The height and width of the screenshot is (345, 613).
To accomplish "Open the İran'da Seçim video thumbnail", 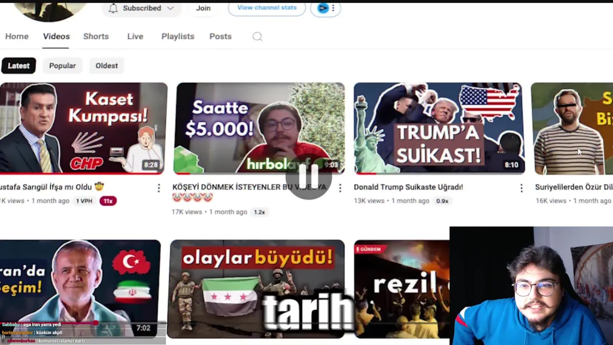I will [80, 289].
